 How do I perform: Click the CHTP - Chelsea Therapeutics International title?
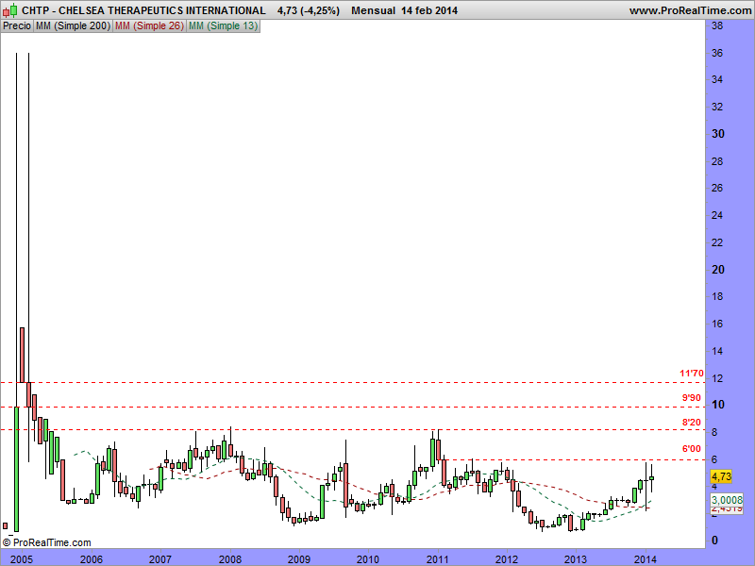pos(143,10)
